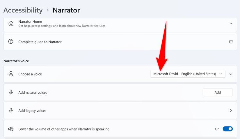Viewport: 240px width, 139px height.
Task: Click the microphone icon for natural voices
Action: (x=11, y=92)
